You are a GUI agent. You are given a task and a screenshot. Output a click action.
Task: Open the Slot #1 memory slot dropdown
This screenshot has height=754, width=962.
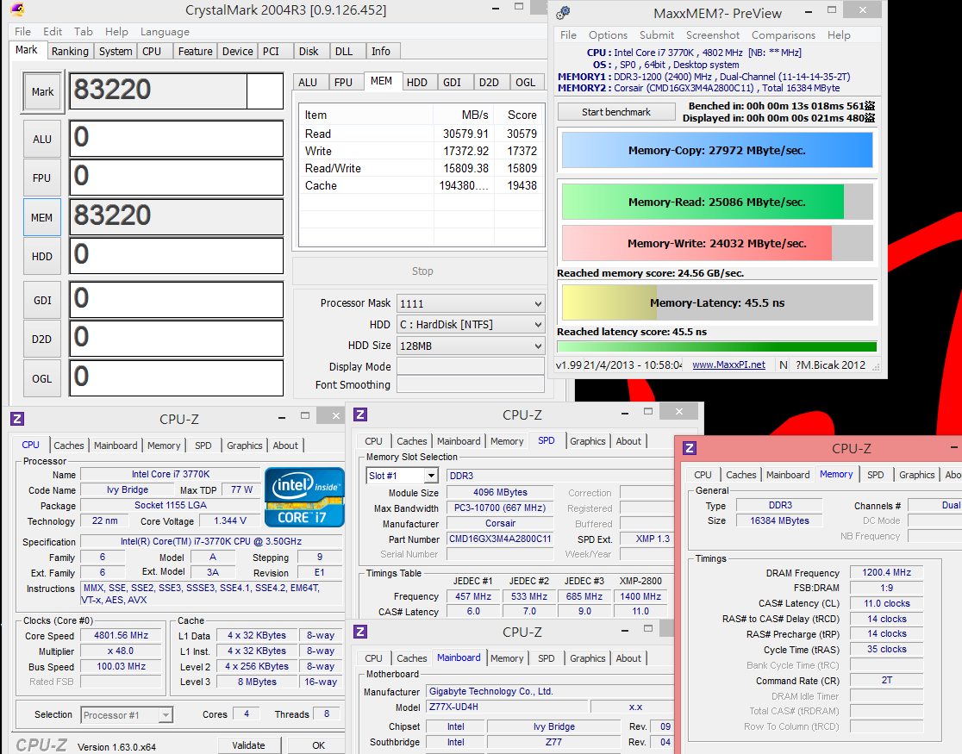(403, 476)
